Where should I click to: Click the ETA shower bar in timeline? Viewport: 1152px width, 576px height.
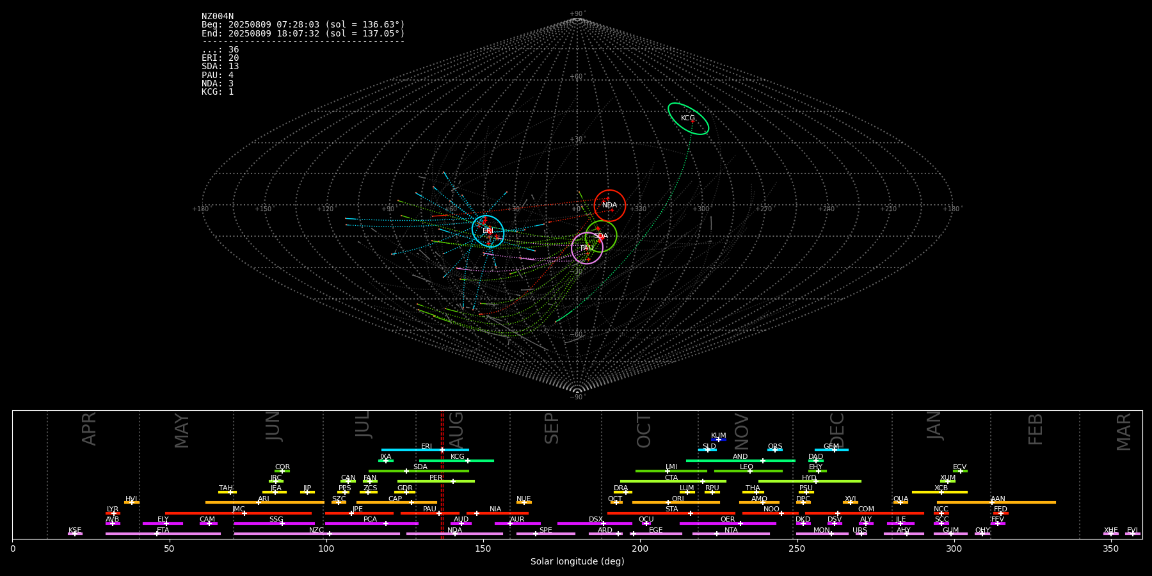pos(163,534)
